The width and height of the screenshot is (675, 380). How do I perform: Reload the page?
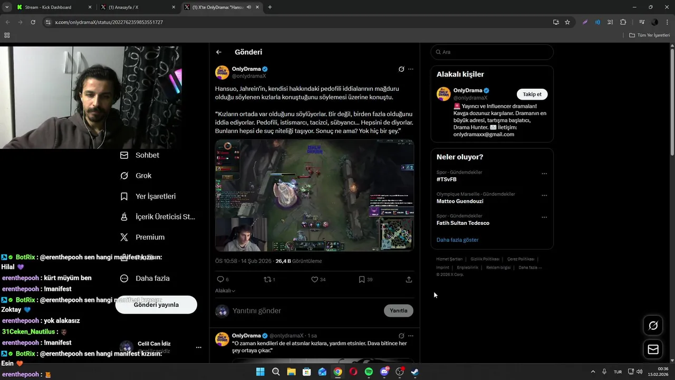(x=33, y=22)
